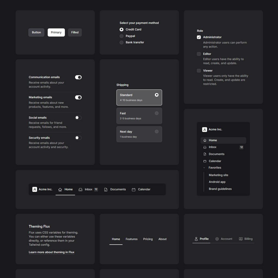Click the Calendar icon in the horizontal navbar
Viewport: 278px width, 278px height.
(x=133, y=189)
